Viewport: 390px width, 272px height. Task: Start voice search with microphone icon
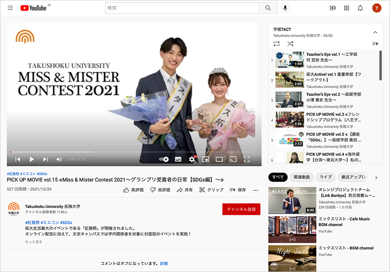pyautogui.click(x=285, y=8)
